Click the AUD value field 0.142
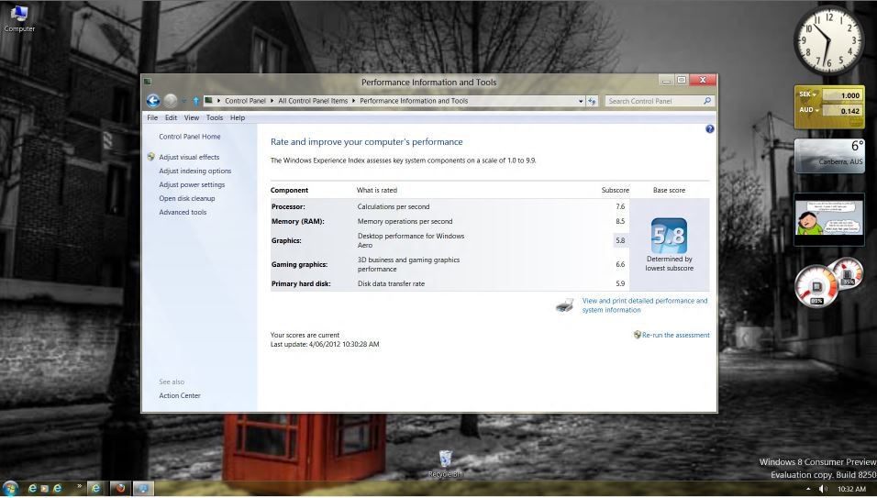This screenshot has height=498, width=877. click(842, 111)
